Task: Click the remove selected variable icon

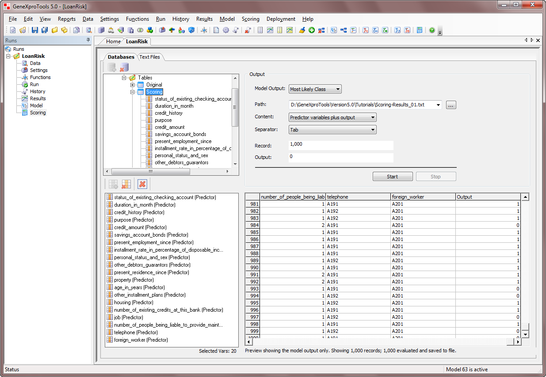Action: 126,184
